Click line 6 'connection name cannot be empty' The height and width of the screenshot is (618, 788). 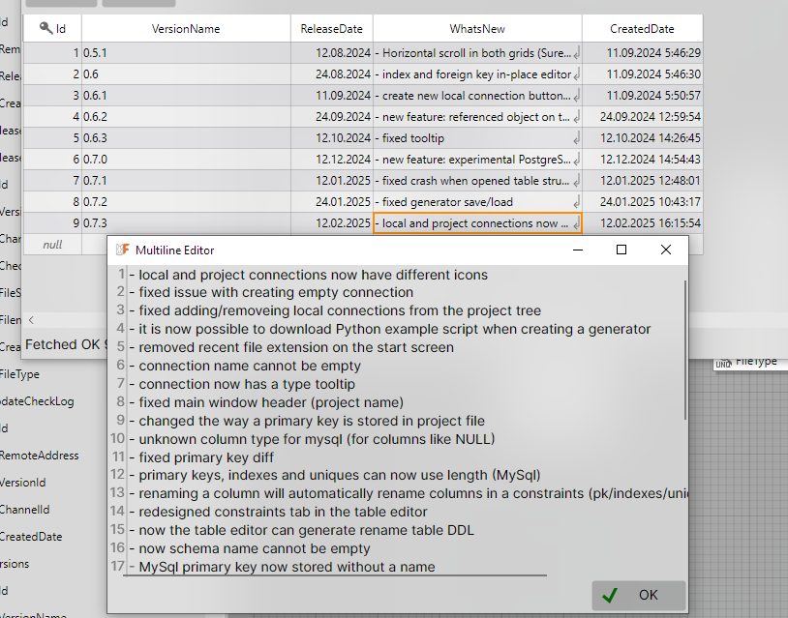click(245, 366)
